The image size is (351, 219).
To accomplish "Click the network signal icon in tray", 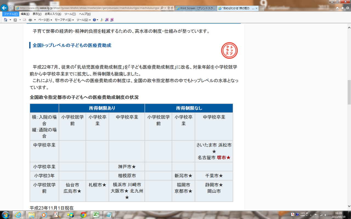I will tap(321, 215).
